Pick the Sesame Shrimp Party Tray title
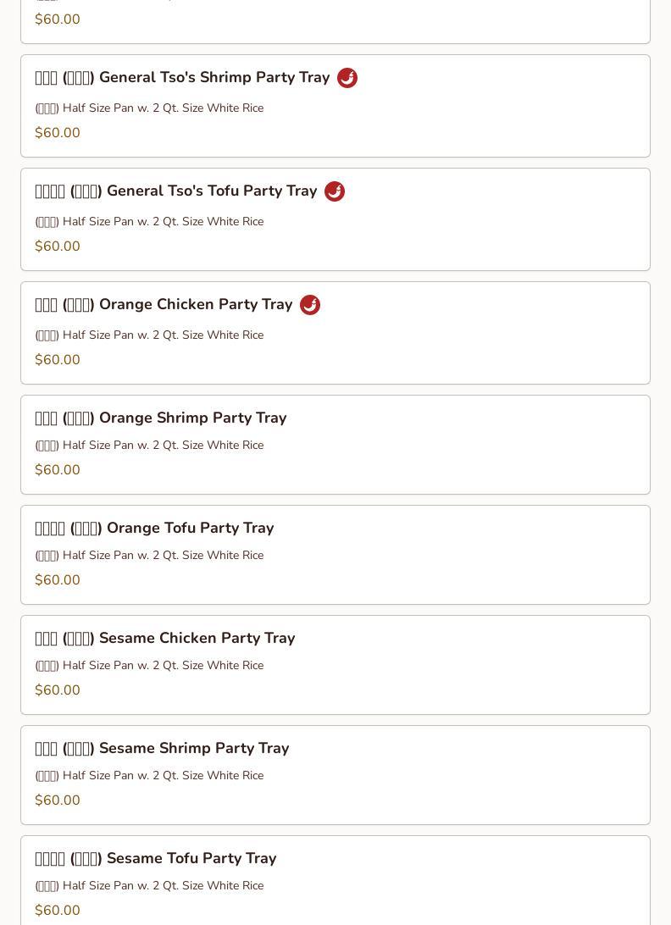This screenshot has height=925, width=671. 162,749
